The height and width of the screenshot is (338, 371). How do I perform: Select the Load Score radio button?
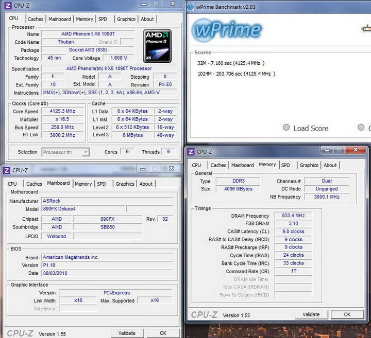286,128
